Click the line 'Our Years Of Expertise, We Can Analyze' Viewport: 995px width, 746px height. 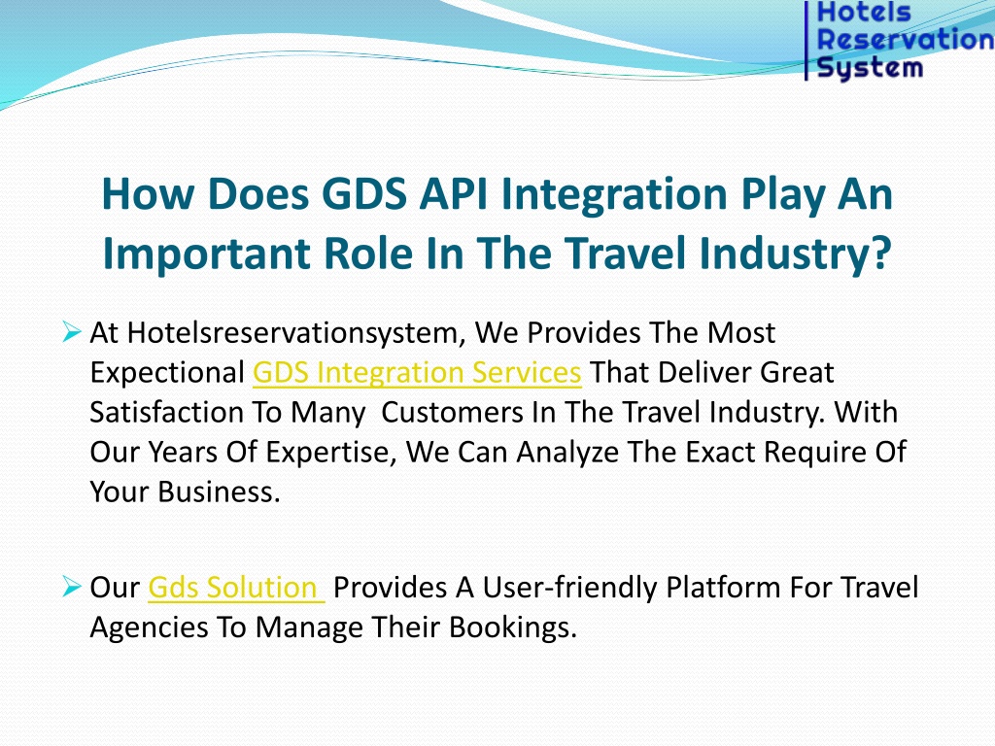[x=498, y=453]
